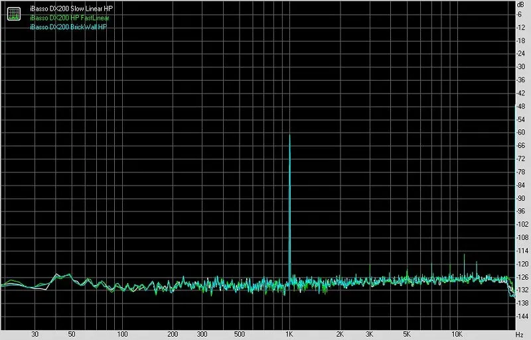
Task: Select the iBasso DX200 HP FastLinear legend entry
Action: pos(70,18)
